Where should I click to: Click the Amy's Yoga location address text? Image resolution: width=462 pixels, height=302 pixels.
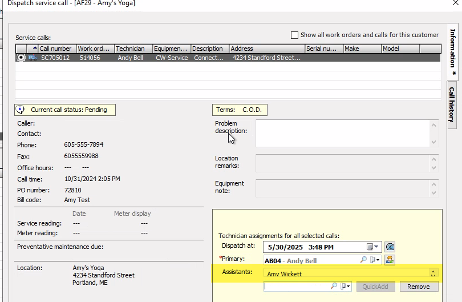click(x=103, y=275)
